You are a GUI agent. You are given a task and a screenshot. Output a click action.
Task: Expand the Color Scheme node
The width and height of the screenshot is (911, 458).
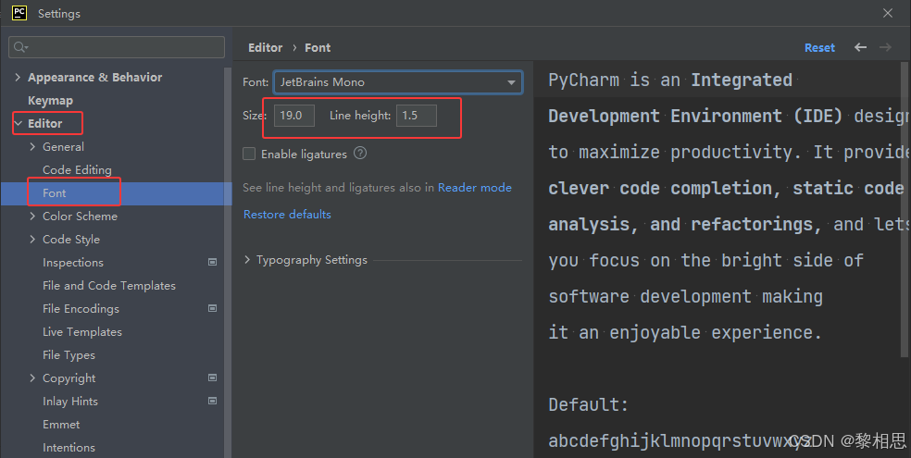(32, 216)
